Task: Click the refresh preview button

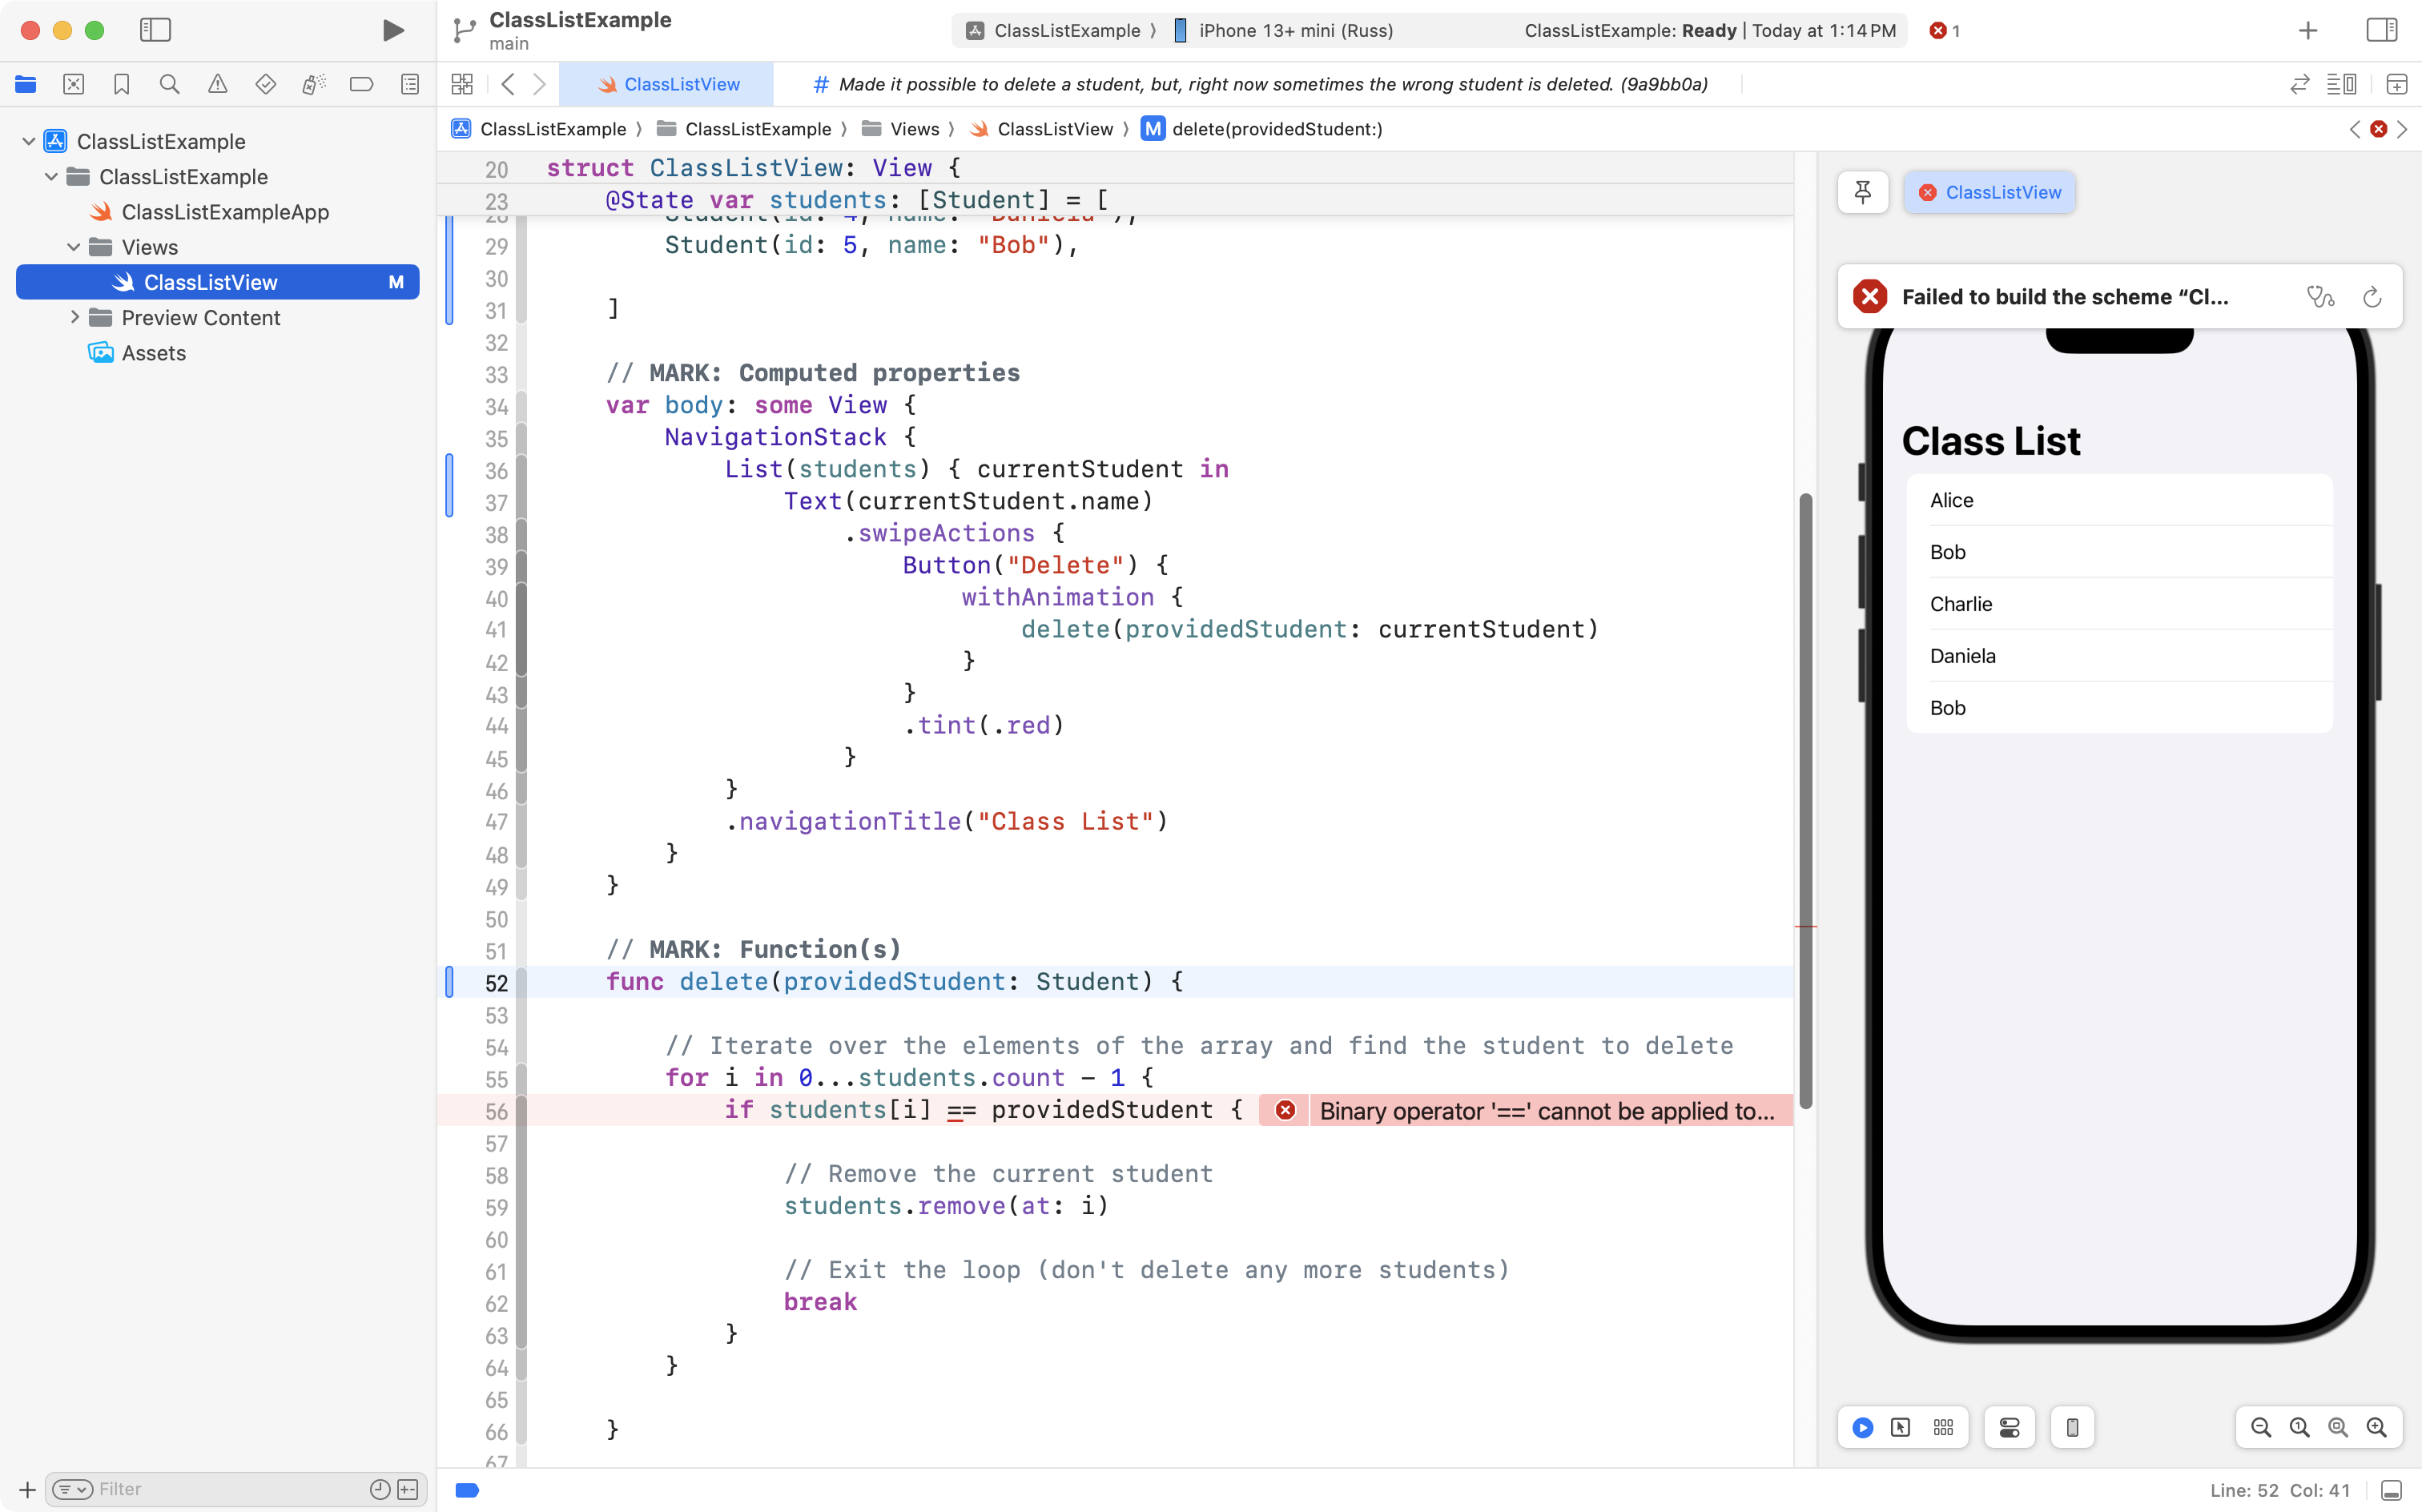Action: 2372,297
